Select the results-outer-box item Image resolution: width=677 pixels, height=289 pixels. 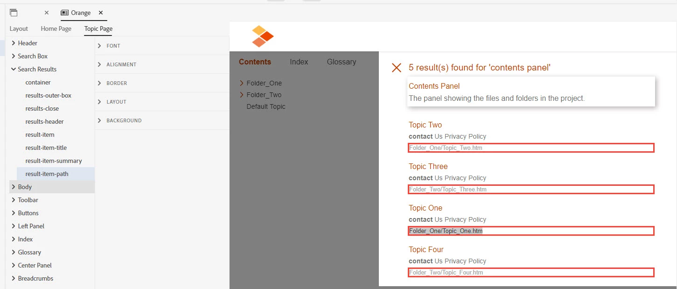[x=49, y=95]
